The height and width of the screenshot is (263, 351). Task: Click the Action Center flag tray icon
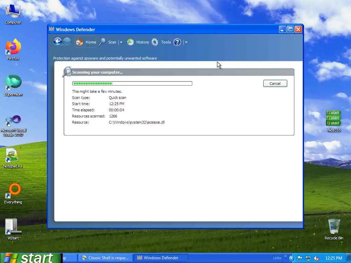point(300,258)
